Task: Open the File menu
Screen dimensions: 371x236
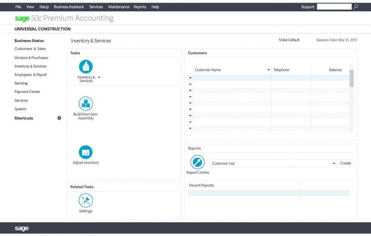Action: click(18, 7)
